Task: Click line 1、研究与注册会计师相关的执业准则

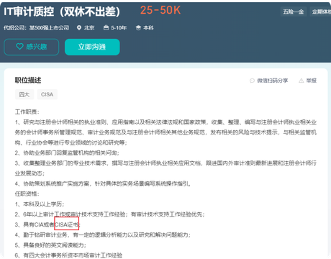Action: (x=165, y=132)
